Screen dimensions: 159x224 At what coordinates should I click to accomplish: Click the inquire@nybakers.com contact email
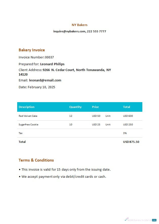tap(70, 31)
